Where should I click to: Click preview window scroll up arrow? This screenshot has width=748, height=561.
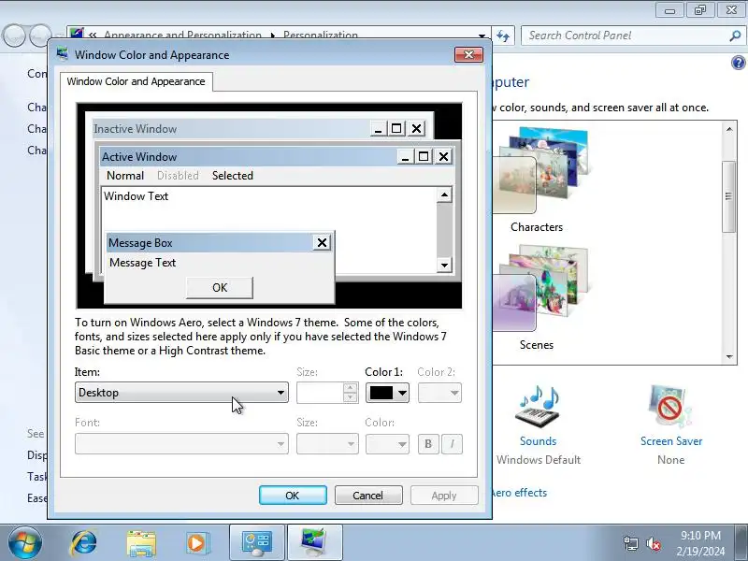tap(444, 194)
